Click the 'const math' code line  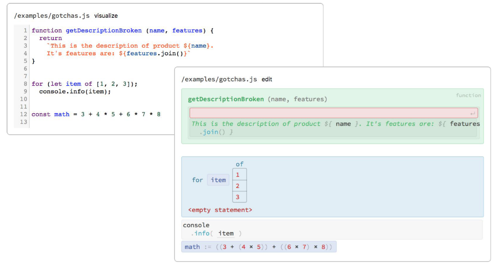click(96, 114)
